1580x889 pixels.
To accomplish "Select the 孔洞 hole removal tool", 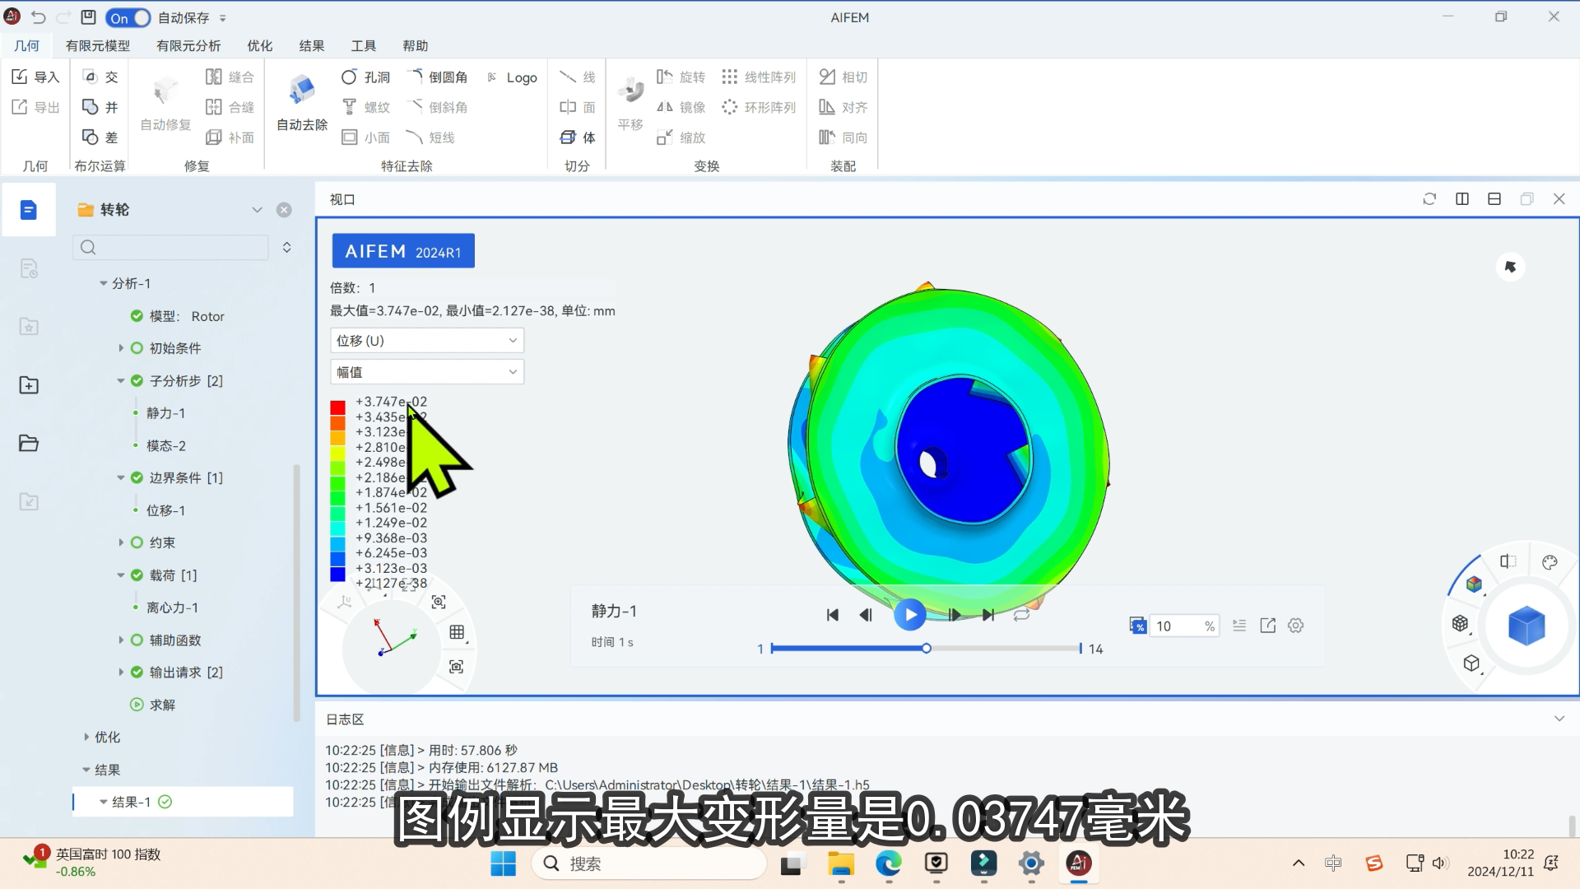I will (x=365, y=77).
